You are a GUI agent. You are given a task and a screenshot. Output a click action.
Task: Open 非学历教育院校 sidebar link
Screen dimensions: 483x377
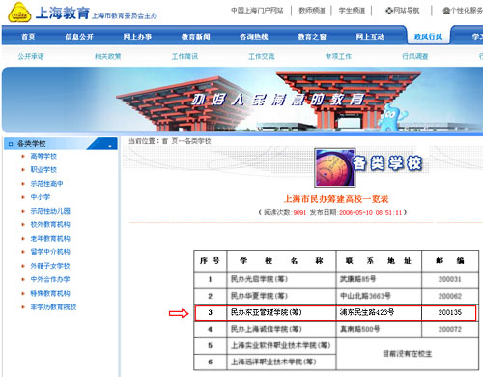point(53,307)
